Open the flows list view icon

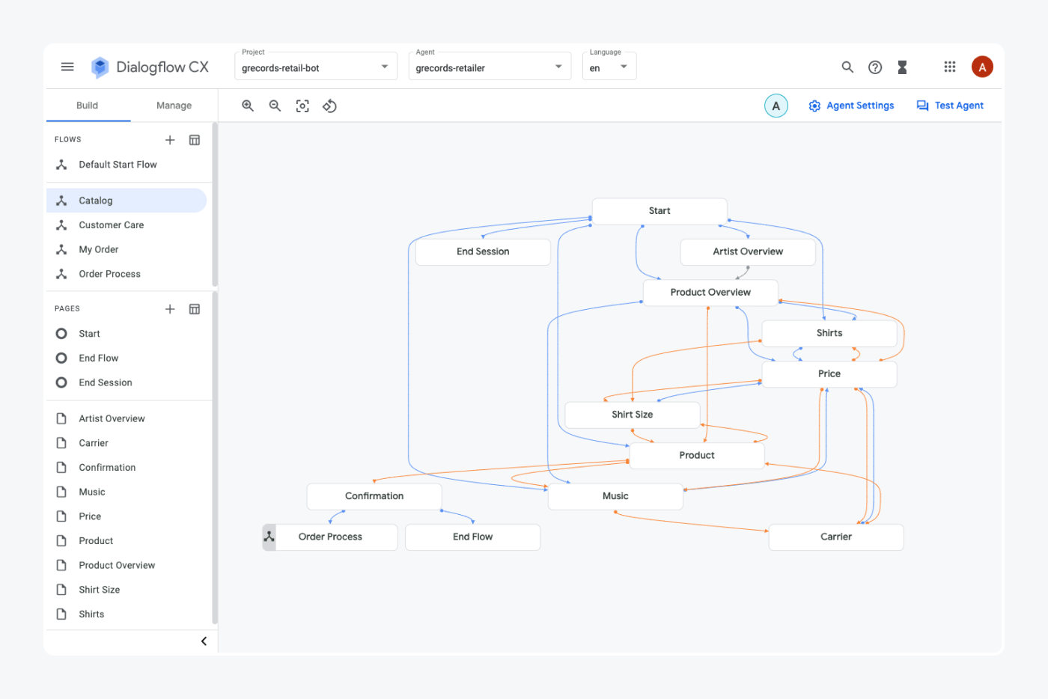pyautogui.click(x=194, y=139)
